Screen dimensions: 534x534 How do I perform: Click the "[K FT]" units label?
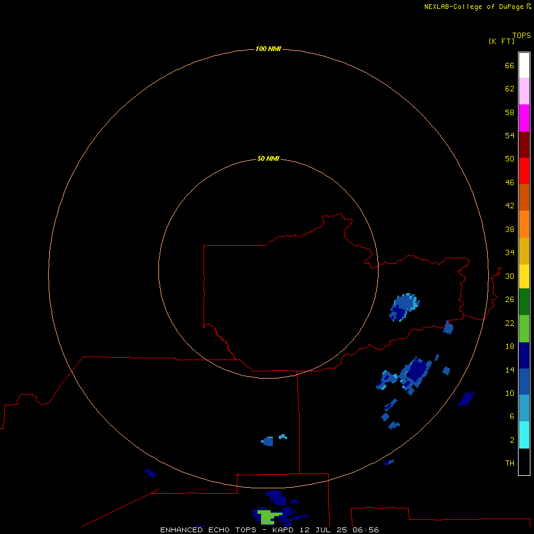(x=501, y=41)
